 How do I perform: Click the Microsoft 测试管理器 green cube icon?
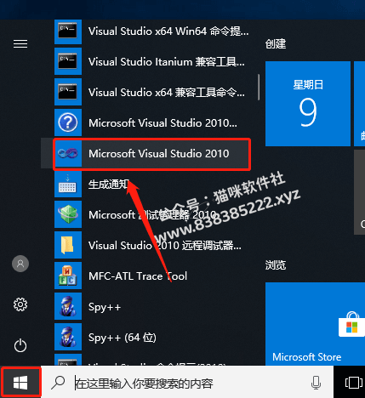[68, 214]
